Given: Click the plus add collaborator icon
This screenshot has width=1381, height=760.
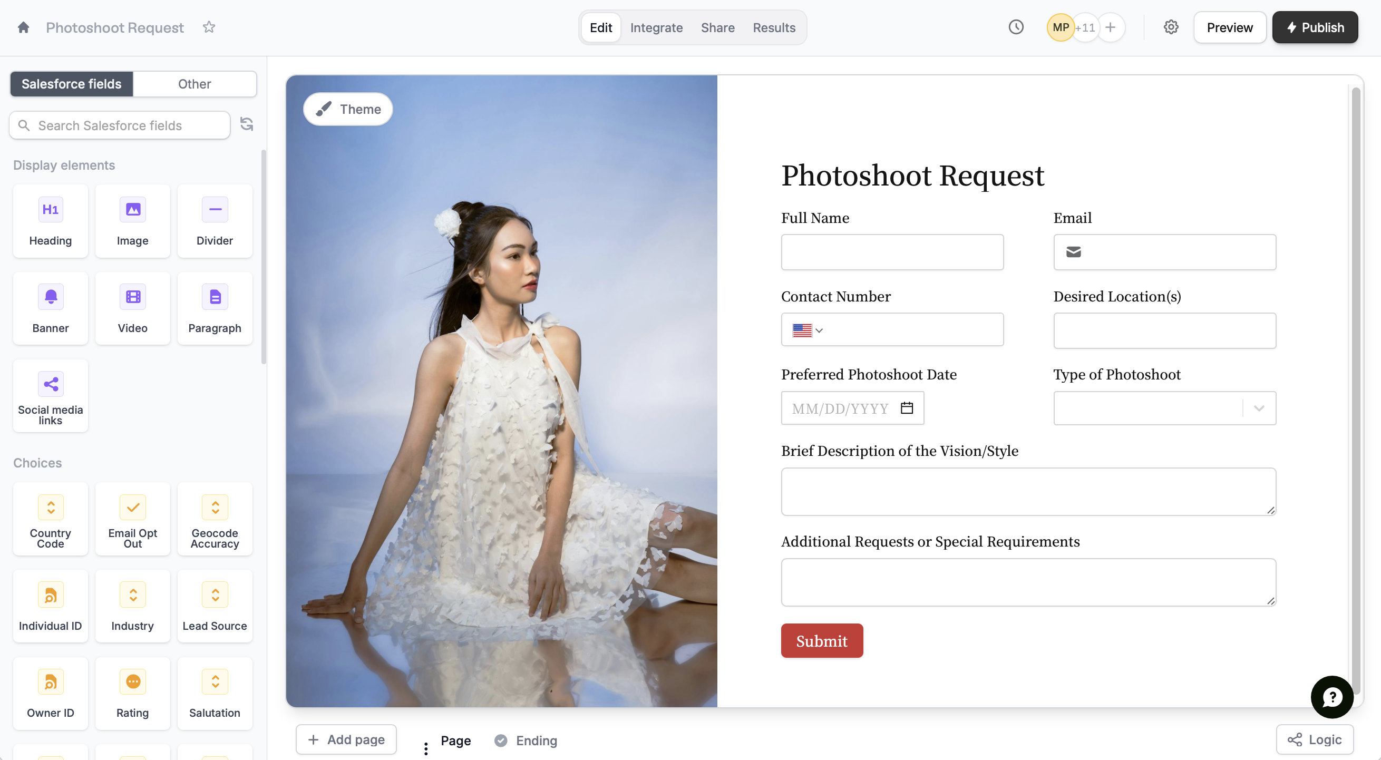Looking at the screenshot, I should click(1110, 27).
